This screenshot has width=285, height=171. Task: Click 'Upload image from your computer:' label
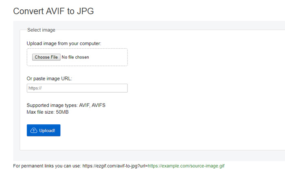(x=64, y=43)
